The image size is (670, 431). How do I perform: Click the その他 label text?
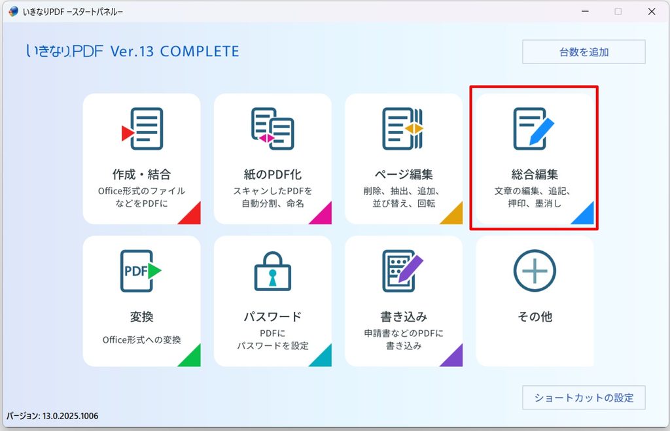pos(535,317)
